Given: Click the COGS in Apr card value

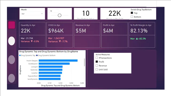Looking at the screenshot, I should [x=56, y=31].
